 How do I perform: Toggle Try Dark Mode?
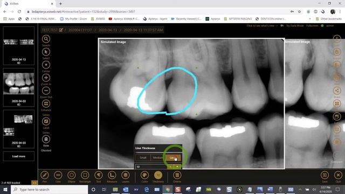click(295, 26)
